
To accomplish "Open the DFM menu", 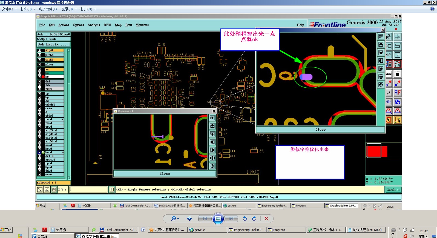I will coord(107,25).
